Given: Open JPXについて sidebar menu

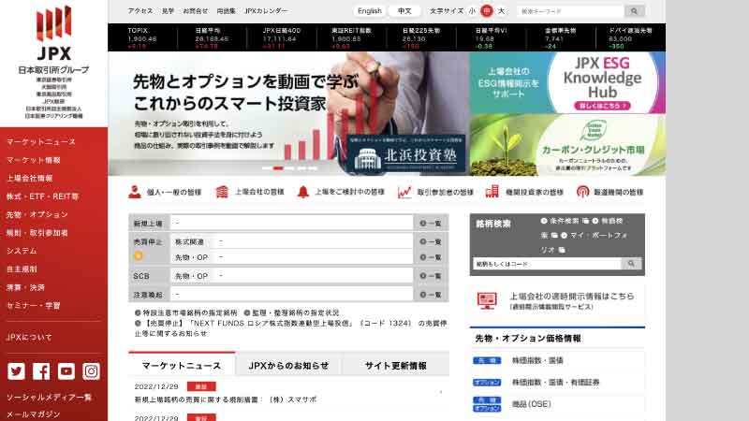Looking at the screenshot, I should pos(29,337).
